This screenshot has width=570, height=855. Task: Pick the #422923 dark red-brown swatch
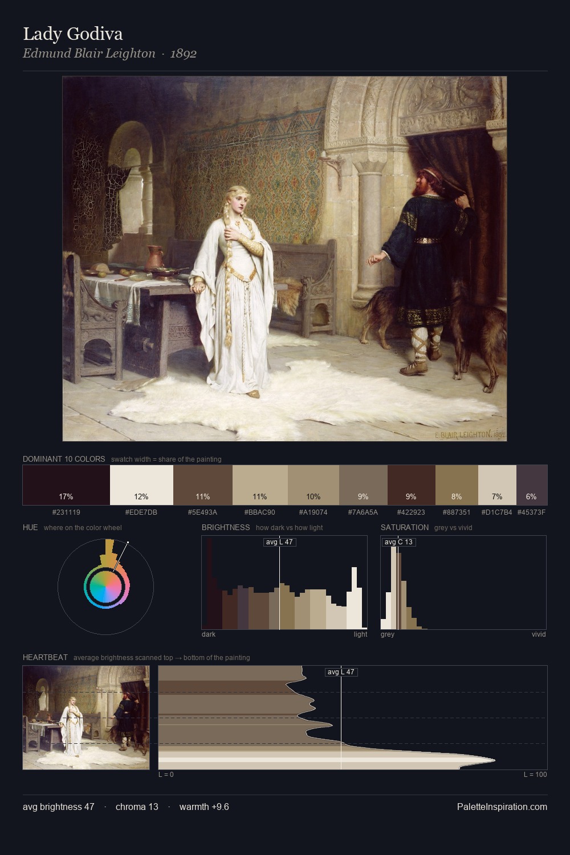(x=412, y=485)
